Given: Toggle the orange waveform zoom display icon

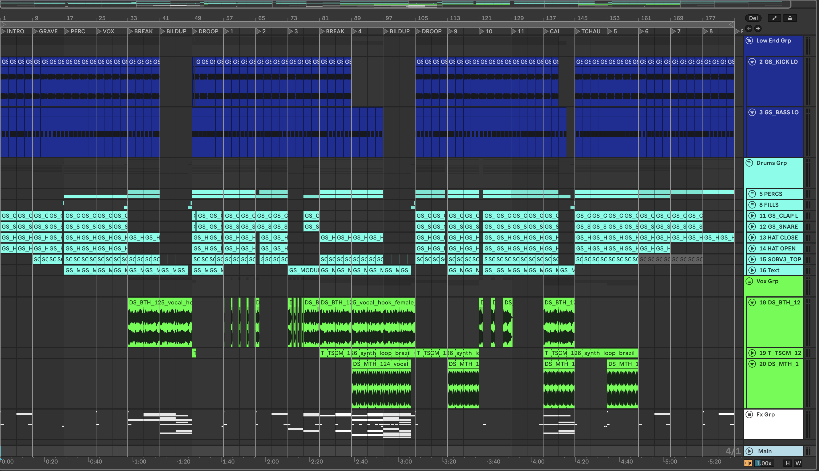Looking at the screenshot, I should [x=748, y=463].
